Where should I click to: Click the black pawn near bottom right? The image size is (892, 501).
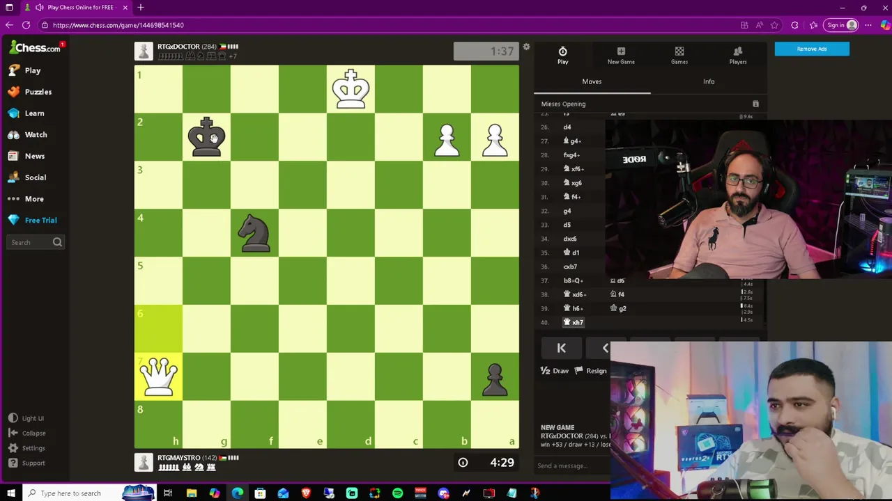(495, 379)
